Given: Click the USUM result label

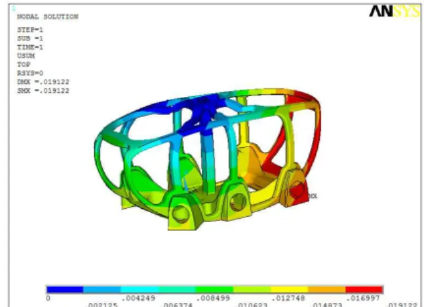Looking at the screenshot, I should click(26, 56).
